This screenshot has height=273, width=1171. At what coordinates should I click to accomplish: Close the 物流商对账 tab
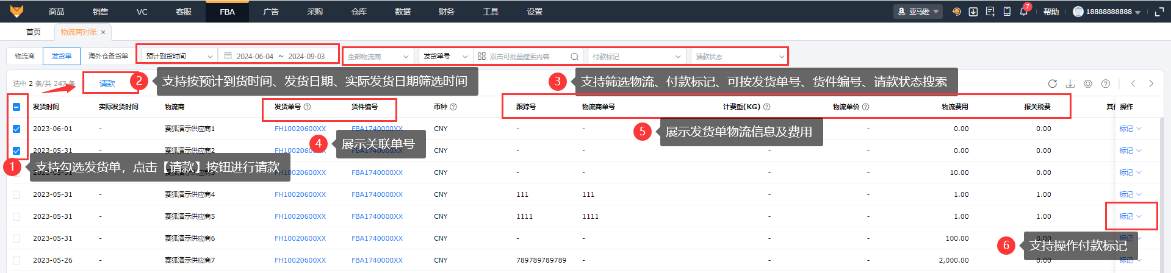pos(103,32)
